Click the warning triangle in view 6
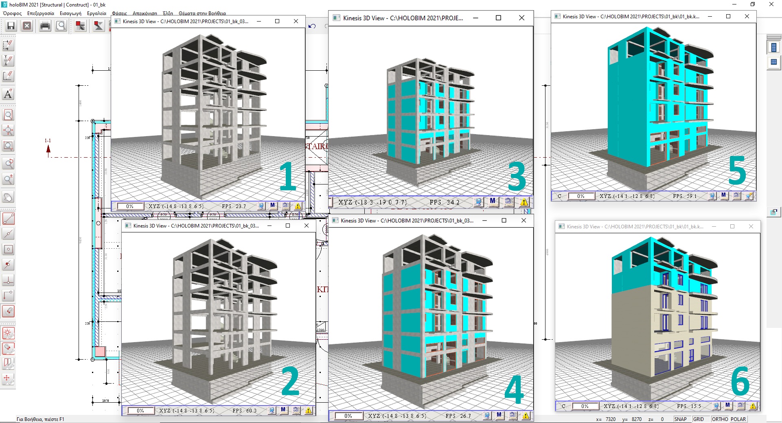 click(753, 406)
